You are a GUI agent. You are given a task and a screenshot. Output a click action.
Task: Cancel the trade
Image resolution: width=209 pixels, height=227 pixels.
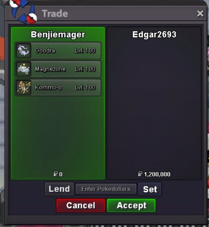click(x=81, y=205)
